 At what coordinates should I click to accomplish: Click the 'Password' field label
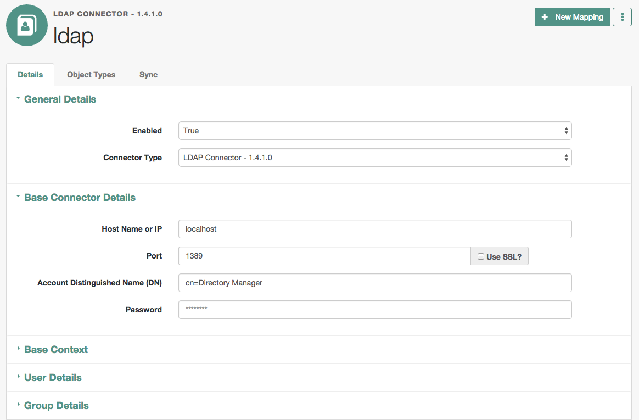(143, 310)
